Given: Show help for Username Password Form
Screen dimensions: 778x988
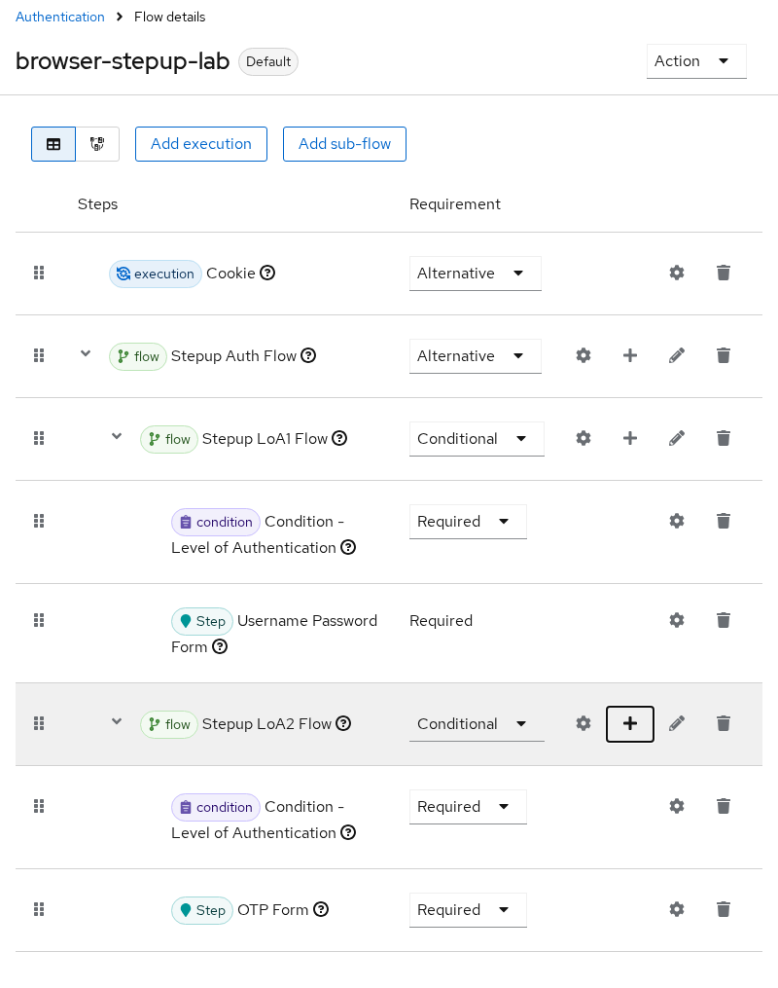Looking at the screenshot, I should 220,646.
